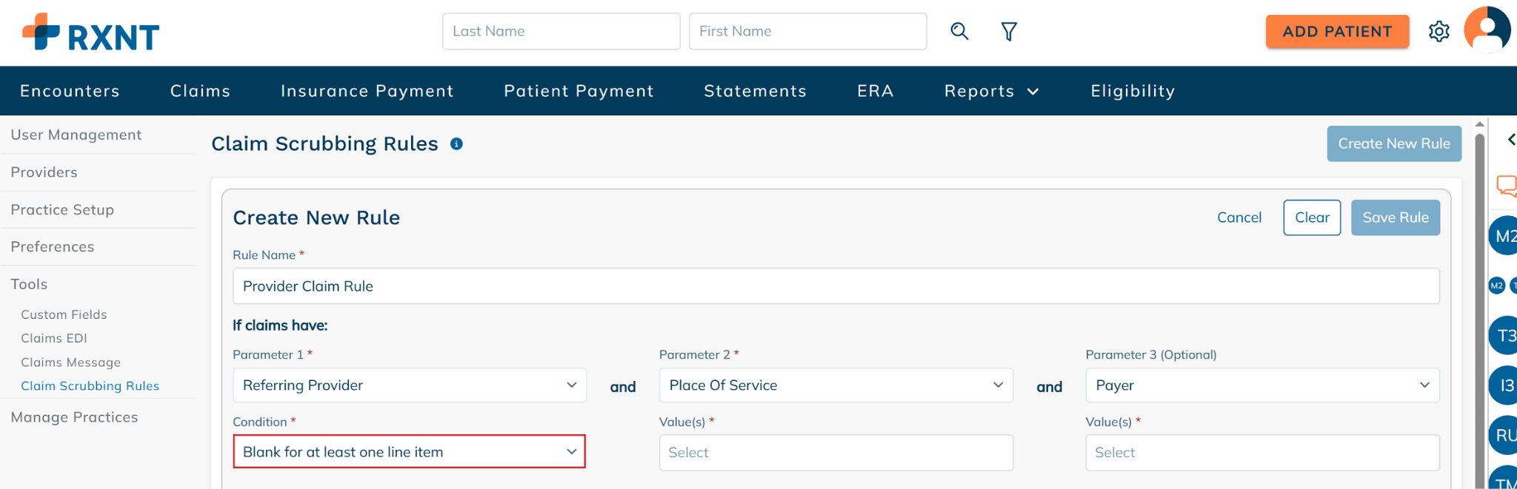Click the RXNT logo
Image resolution: width=1517 pixels, height=489 pixels.
click(x=91, y=33)
